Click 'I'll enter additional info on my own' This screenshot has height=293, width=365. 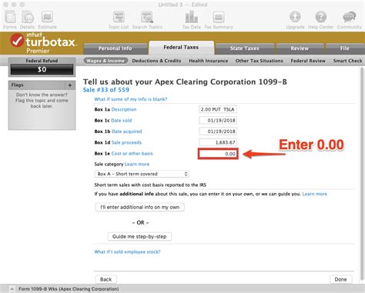click(140, 207)
